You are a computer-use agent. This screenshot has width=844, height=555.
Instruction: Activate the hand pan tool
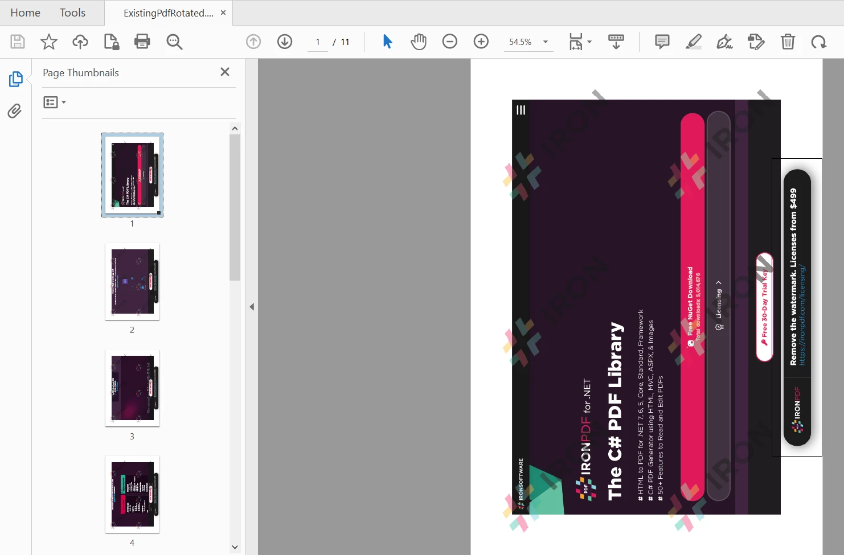pos(419,42)
